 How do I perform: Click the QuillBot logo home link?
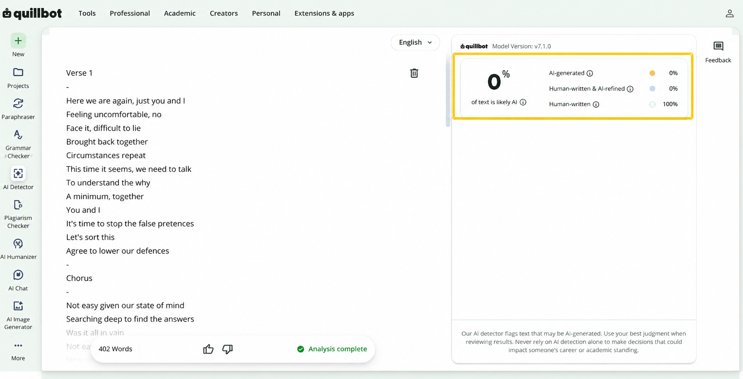[x=32, y=14]
